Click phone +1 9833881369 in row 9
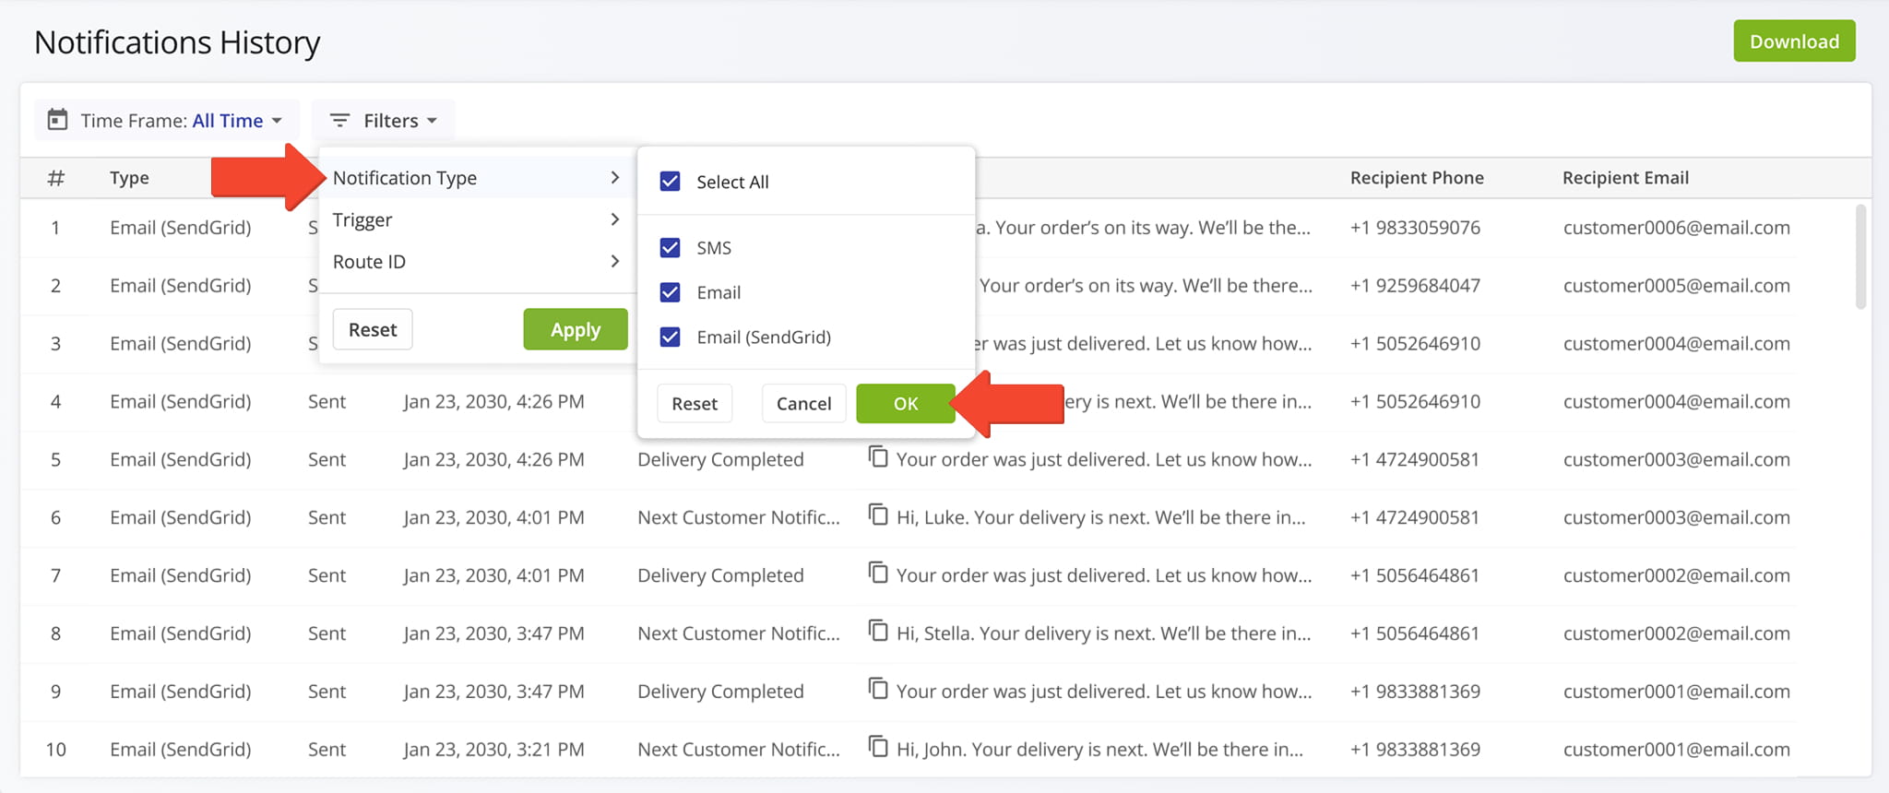1889x793 pixels. (x=1415, y=692)
